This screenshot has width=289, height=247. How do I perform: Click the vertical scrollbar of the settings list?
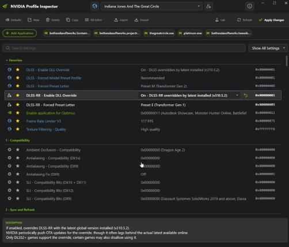pos(286,61)
